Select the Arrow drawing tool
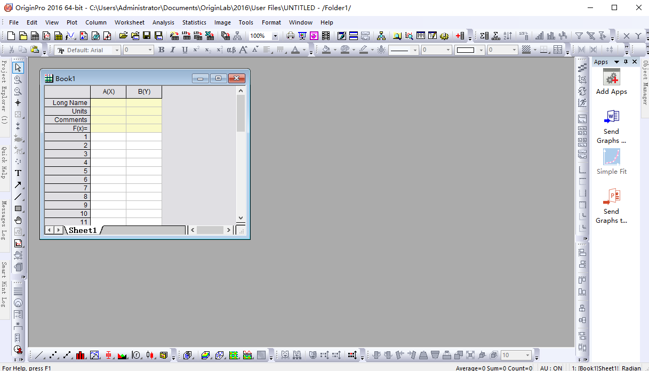 (x=18, y=185)
